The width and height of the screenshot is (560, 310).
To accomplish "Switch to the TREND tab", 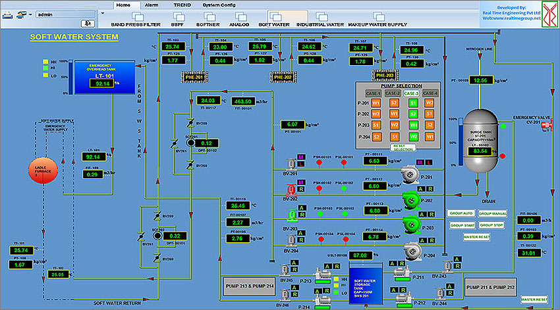I will [x=182, y=4].
